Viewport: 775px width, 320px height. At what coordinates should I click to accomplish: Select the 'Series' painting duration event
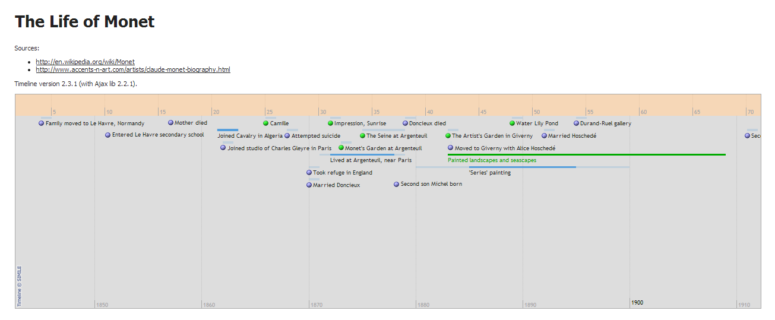489,173
